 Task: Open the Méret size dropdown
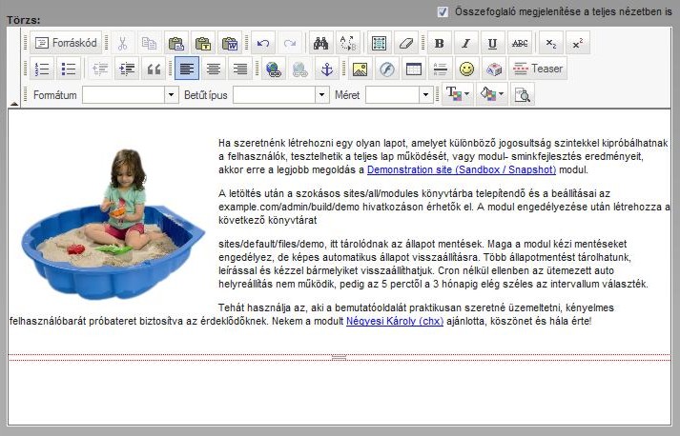pyautogui.click(x=426, y=94)
